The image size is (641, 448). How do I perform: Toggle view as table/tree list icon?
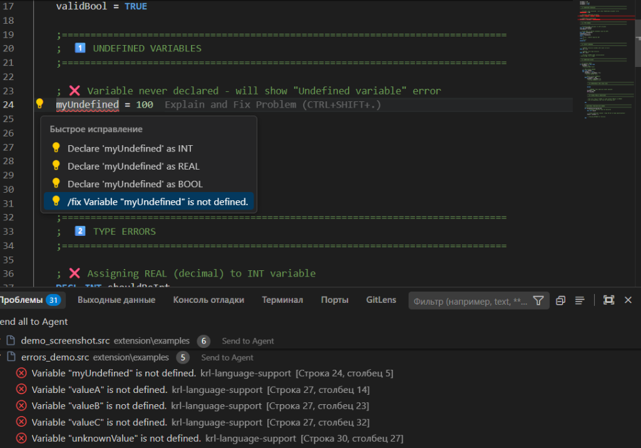point(580,300)
